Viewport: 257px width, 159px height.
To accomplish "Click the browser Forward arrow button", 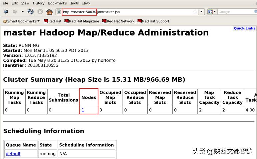I will 15,12.
